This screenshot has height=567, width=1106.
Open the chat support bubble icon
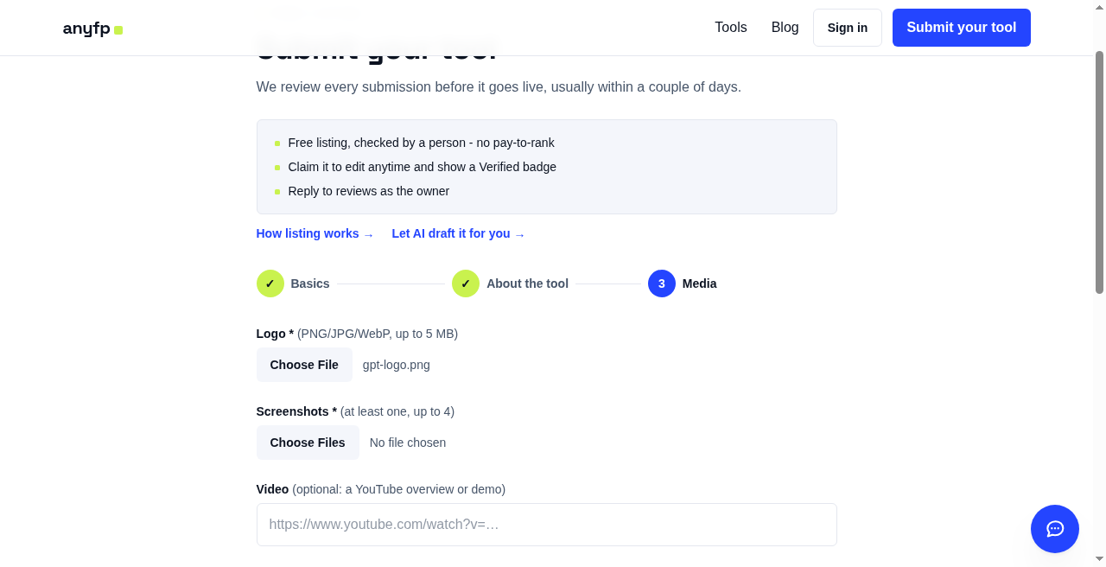point(1054,529)
